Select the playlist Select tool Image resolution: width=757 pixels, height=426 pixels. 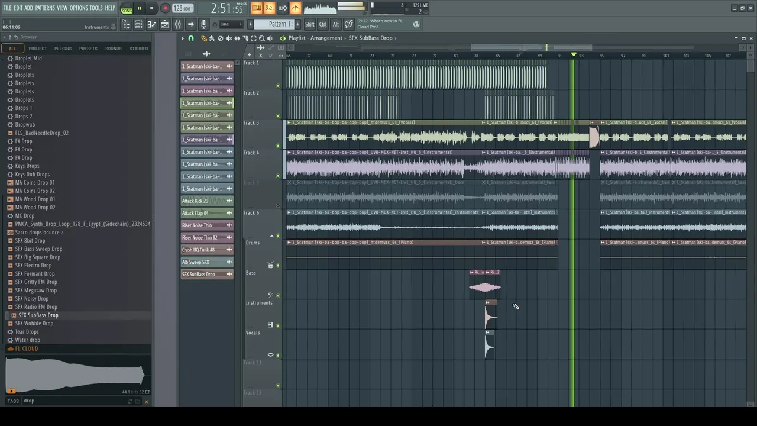254,38
